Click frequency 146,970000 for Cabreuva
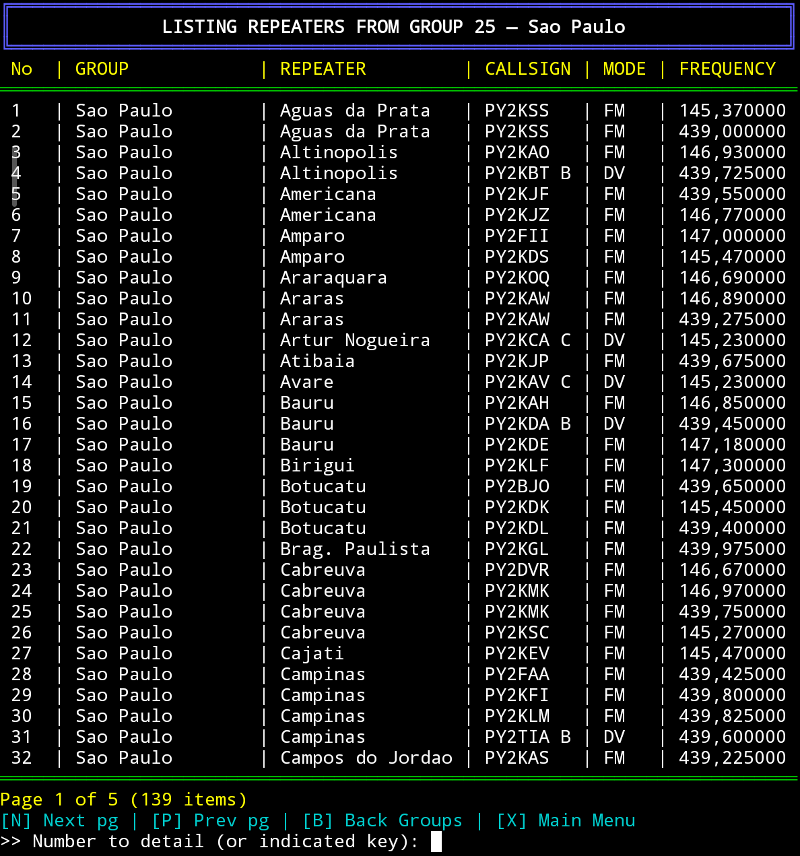 point(733,591)
